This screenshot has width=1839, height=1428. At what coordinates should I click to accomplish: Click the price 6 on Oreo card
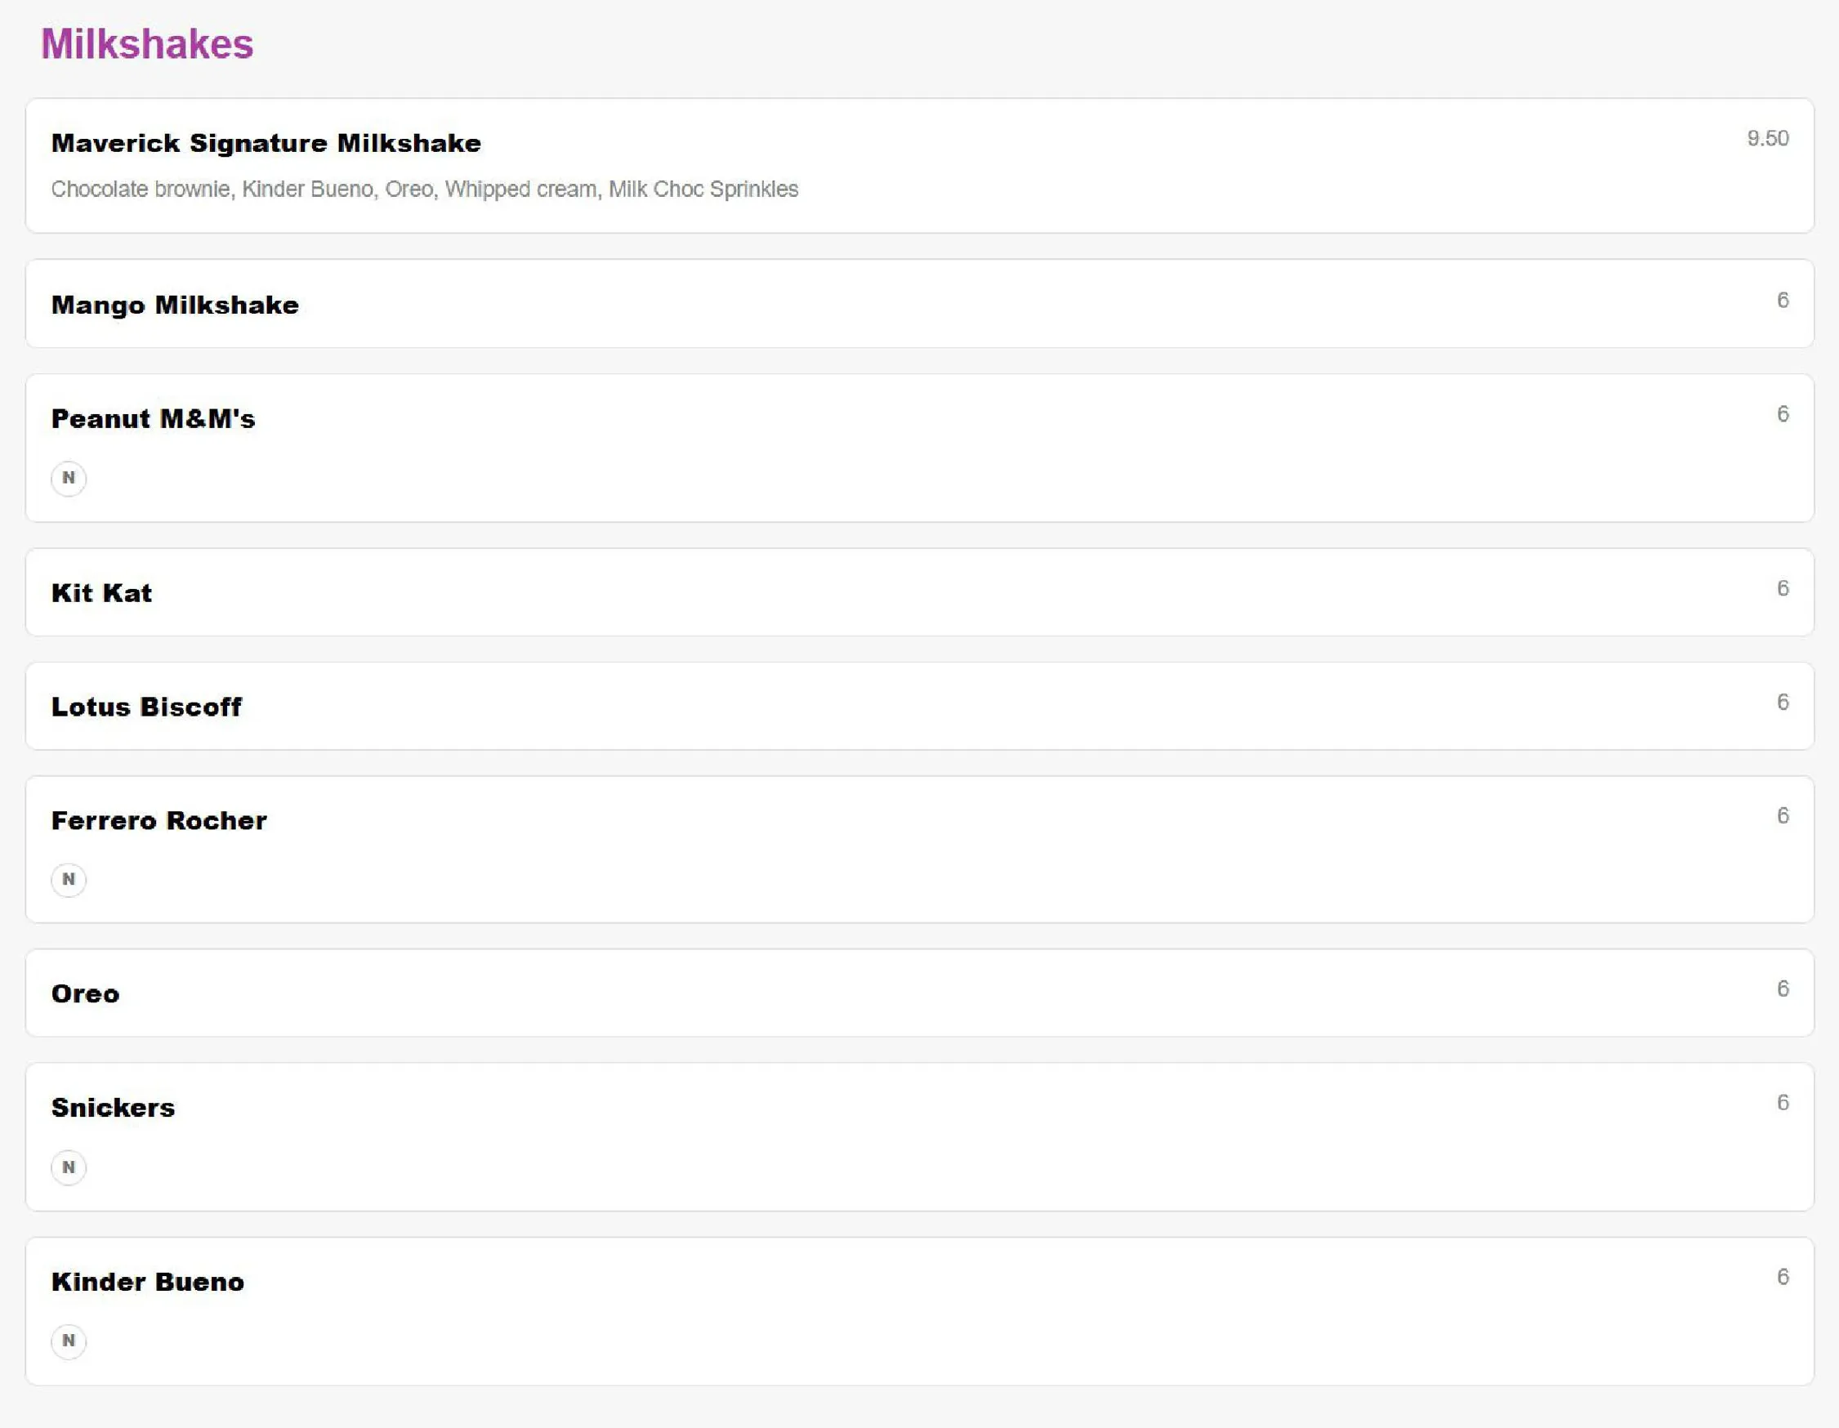pos(1783,989)
